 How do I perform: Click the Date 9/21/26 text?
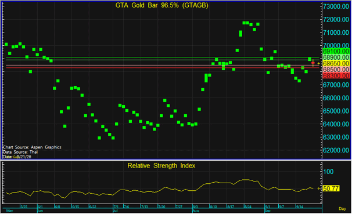click(x=17, y=157)
